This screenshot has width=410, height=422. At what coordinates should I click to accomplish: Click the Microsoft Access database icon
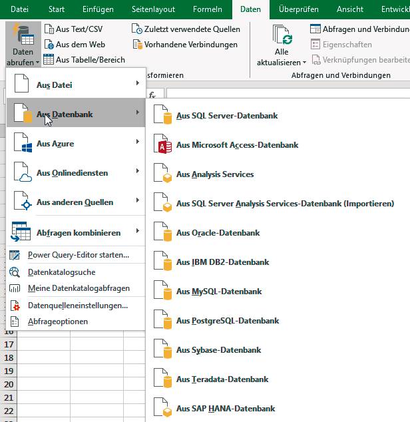click(162, 144)
